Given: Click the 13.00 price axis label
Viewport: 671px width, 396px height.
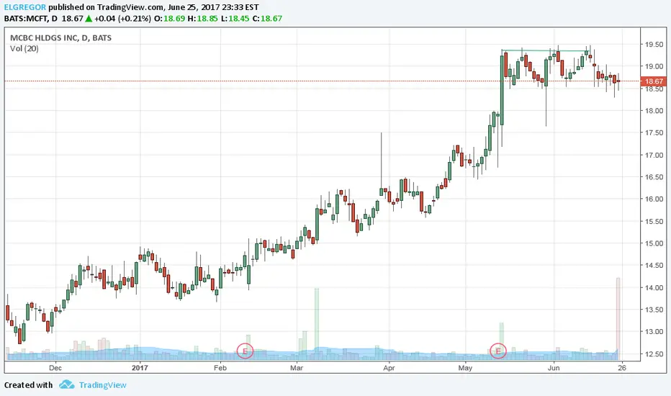Looking at the screenshot, I should pyautogui.click(x=654, y=332).
